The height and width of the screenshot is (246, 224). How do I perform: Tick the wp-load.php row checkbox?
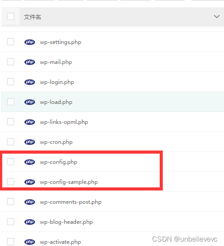[x=11, y=102]
